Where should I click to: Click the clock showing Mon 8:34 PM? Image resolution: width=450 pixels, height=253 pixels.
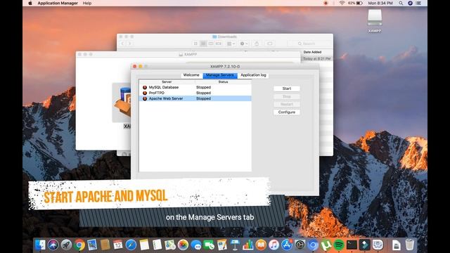[x=380, y=3]
